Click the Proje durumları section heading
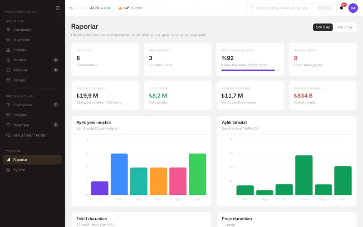Screen dimensions: 363x227 (237, 219)
